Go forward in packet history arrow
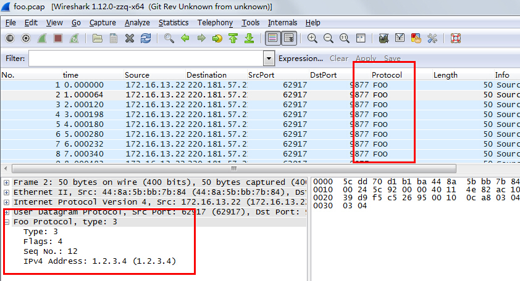520x281 pixels. coord(201,38)
